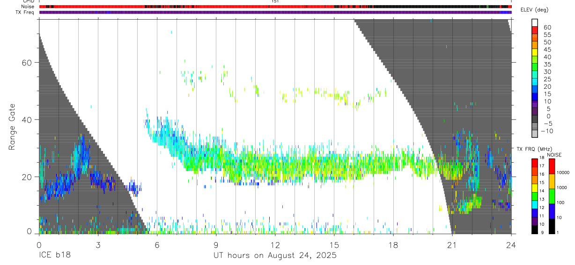Click the x-axis tick label '9'

pyautogui.click(x=216, y=245)
